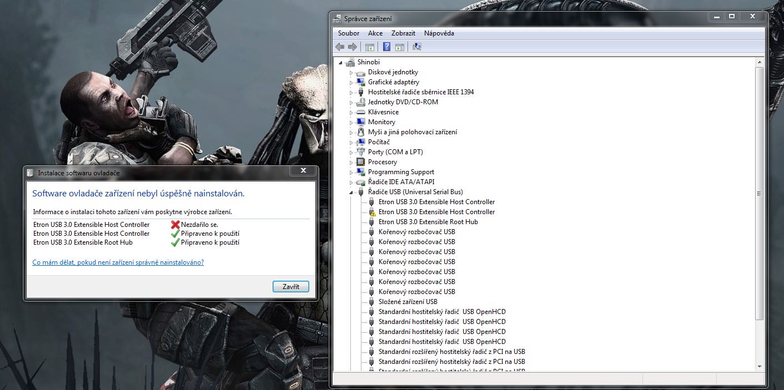Click the mouse icon for Myši category
Viewport: 784px width, 390px height.
point(360,132)
